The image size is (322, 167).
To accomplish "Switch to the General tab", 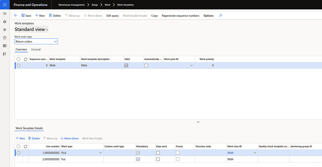I will tap(36, 49).
